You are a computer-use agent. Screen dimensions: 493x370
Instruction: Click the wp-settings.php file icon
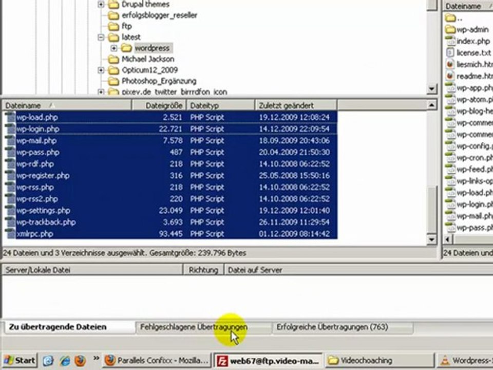(x=10, y=210)
